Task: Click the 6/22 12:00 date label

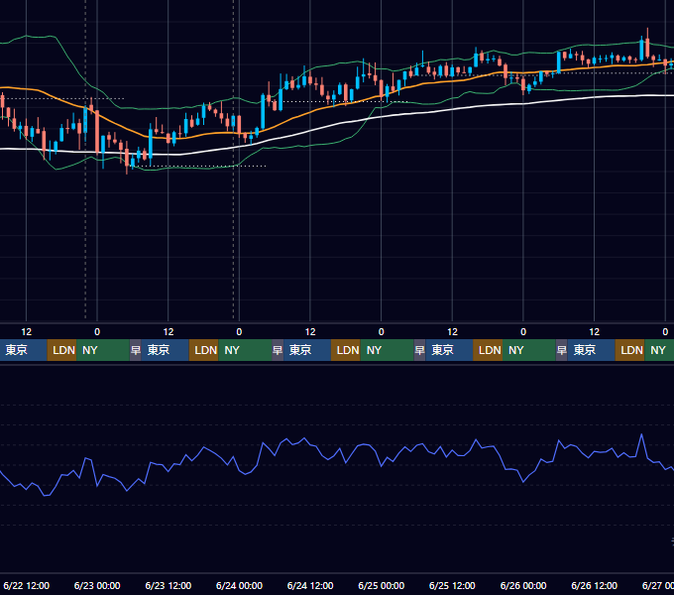Action: click(x=26, y=585)
